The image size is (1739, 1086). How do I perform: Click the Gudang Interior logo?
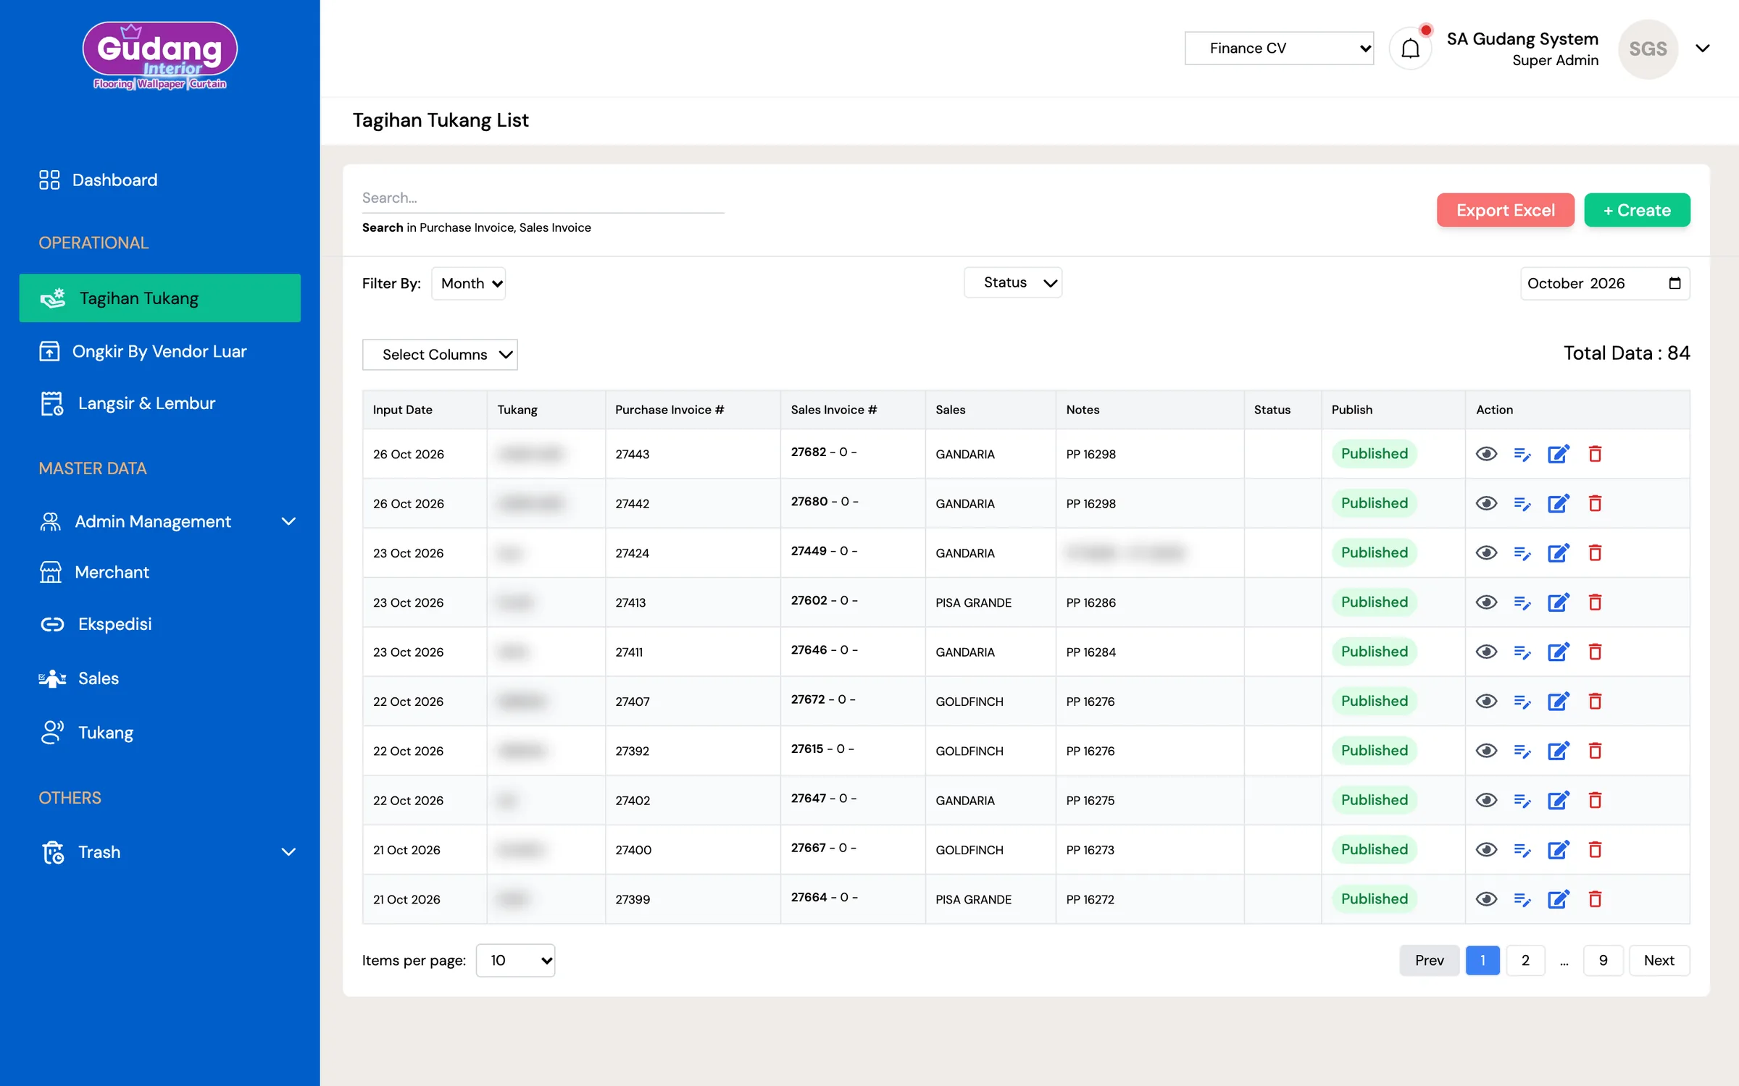160,56
